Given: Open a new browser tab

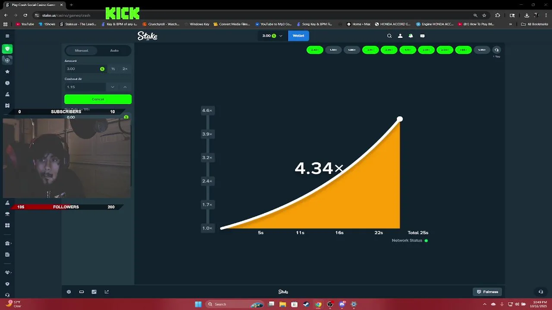Looking at the screenshot, I should pos(71,5).
